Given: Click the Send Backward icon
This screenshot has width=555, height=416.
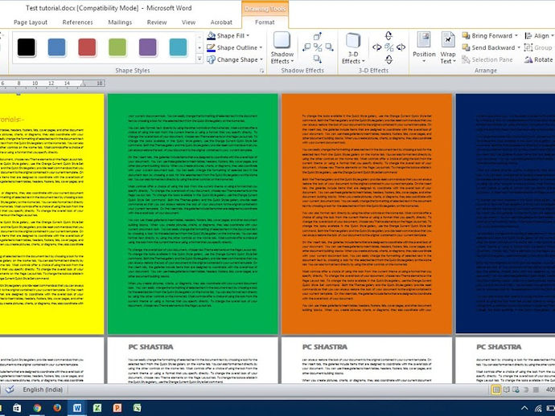Looking at the screenshot, I should (x=466, y=47).
